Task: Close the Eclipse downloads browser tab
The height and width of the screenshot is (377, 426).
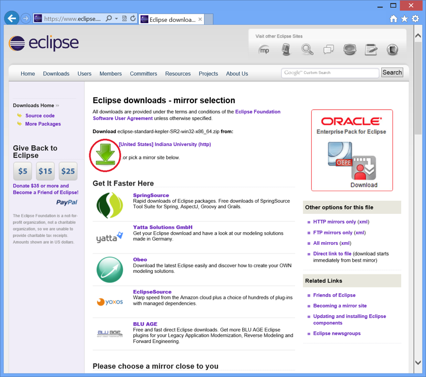Action: pos(200,19)
